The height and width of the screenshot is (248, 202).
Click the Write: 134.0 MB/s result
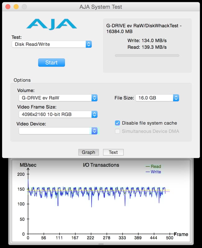147,40
